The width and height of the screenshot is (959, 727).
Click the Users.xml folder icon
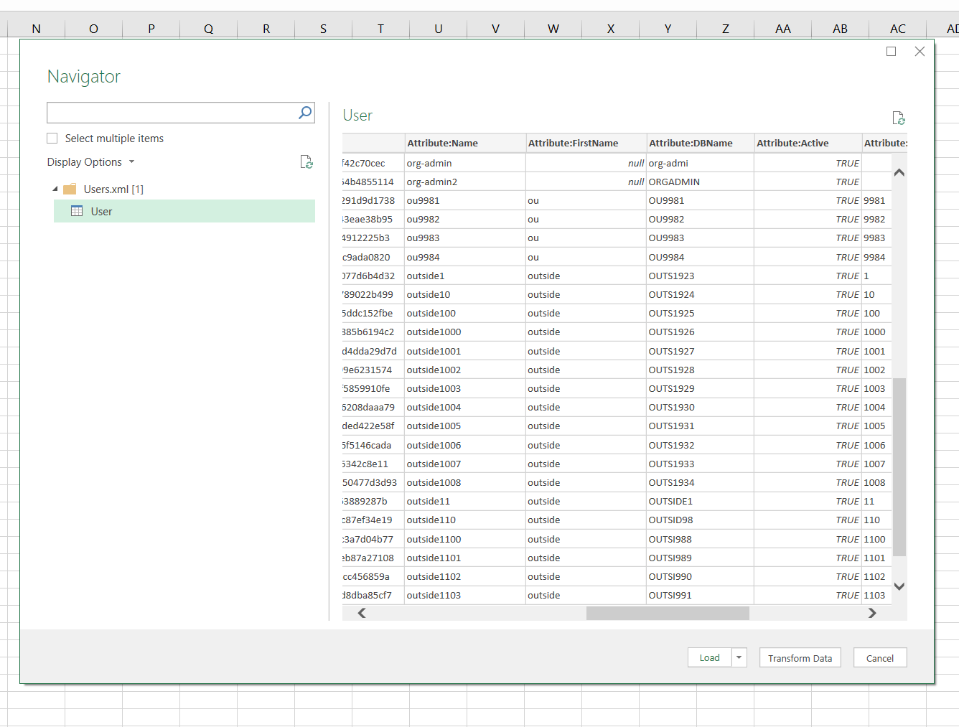point(70,189)
